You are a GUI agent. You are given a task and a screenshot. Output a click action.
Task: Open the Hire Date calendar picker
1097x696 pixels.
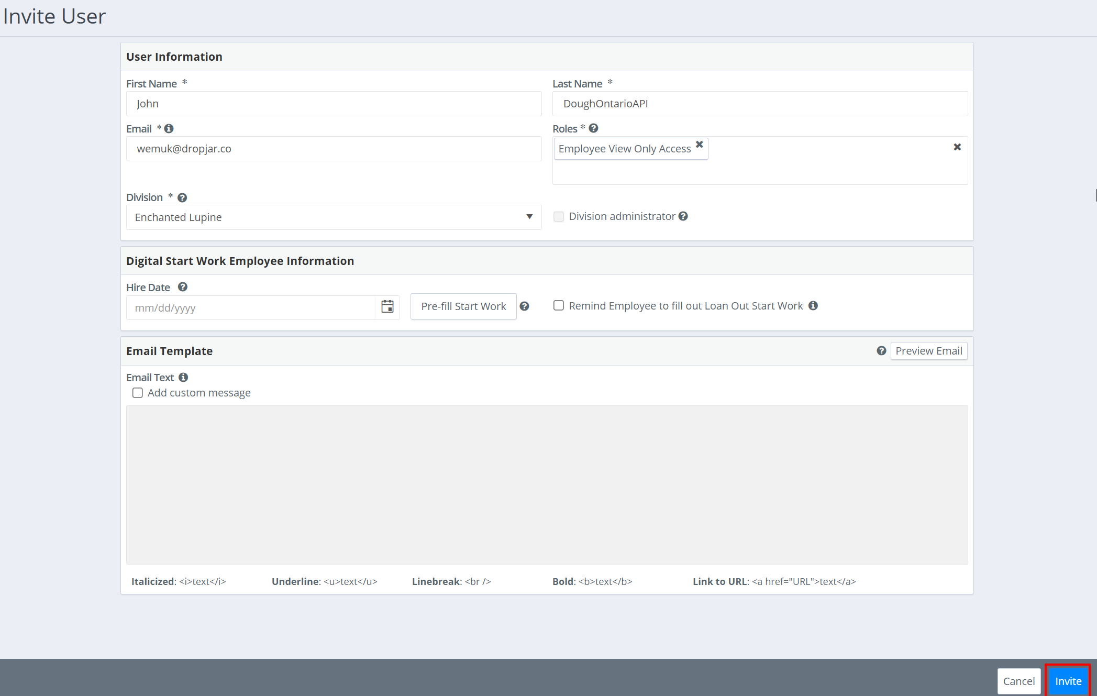(x=387, y=307)
